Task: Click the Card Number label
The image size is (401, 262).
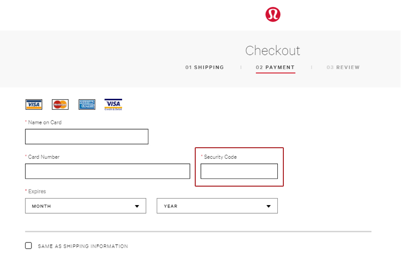Action: pyautogui.click(x=44, y=157)
